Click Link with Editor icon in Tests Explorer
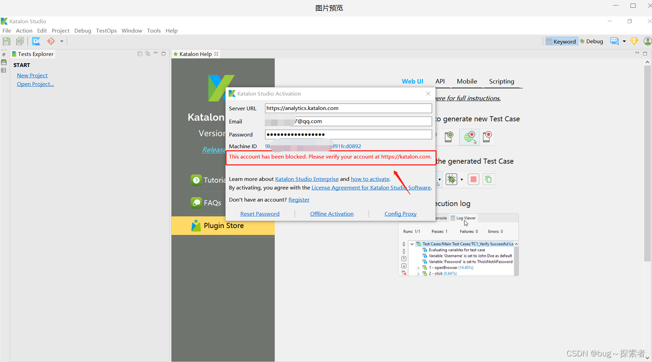 point(148,54)
